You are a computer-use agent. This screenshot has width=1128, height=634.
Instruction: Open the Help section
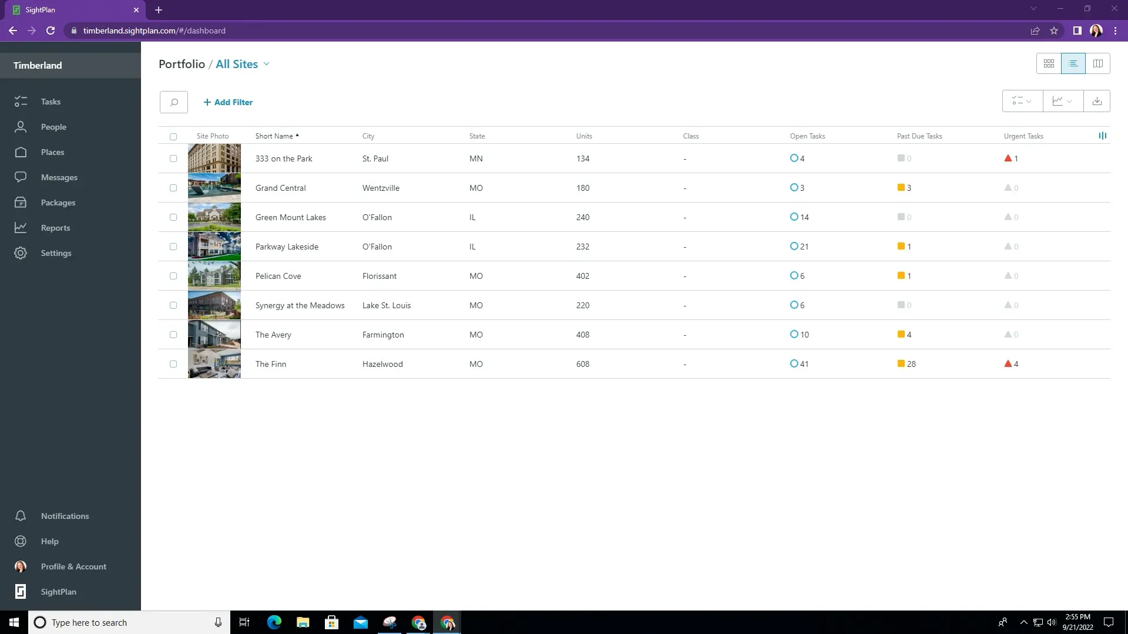click(49, 541)
